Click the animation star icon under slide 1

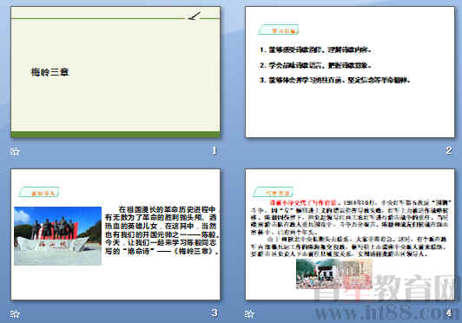(15, 151)
